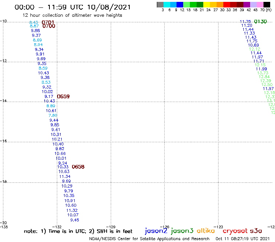The height and width of the screenshot is (242, 275).
Task: Click the wave height value 7.80
Action: click(53, 115)
